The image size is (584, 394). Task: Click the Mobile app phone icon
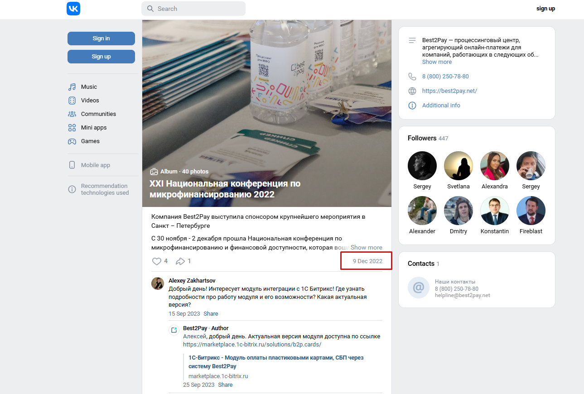72,165
